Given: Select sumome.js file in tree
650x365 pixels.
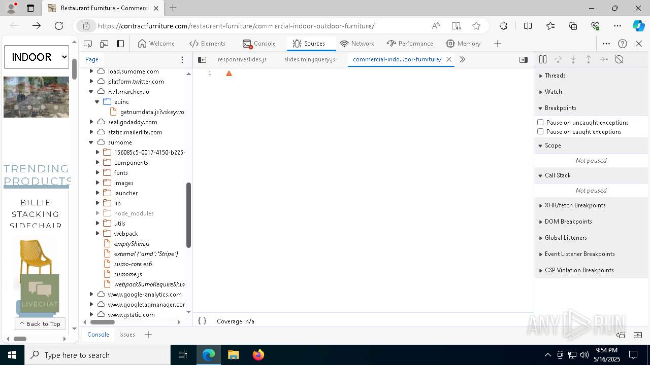Looking at the screenshot, I should click(128, 274).
